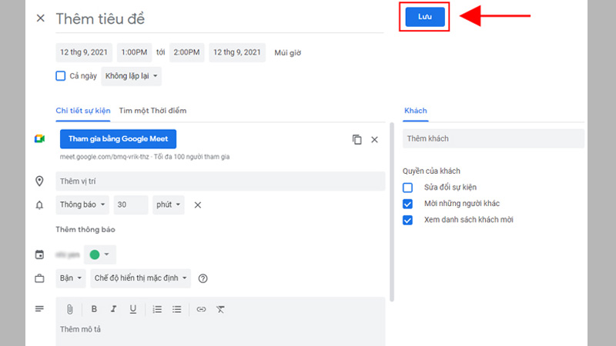Enable the Cả ngày checkbox
Image resolution: width=616 pixels, height=346 pixels.
click(61, 75)
